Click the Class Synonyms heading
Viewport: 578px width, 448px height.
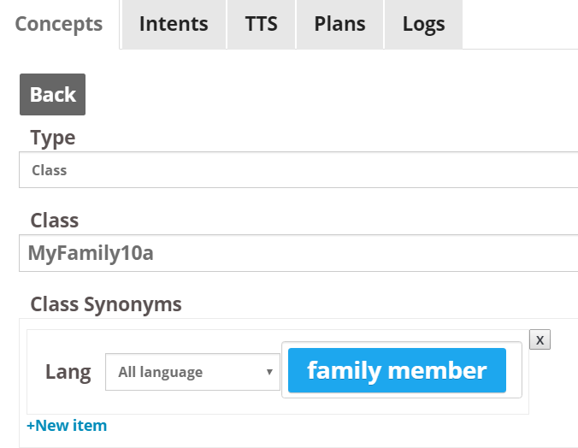pyautogui.click(x=106, y=304)
